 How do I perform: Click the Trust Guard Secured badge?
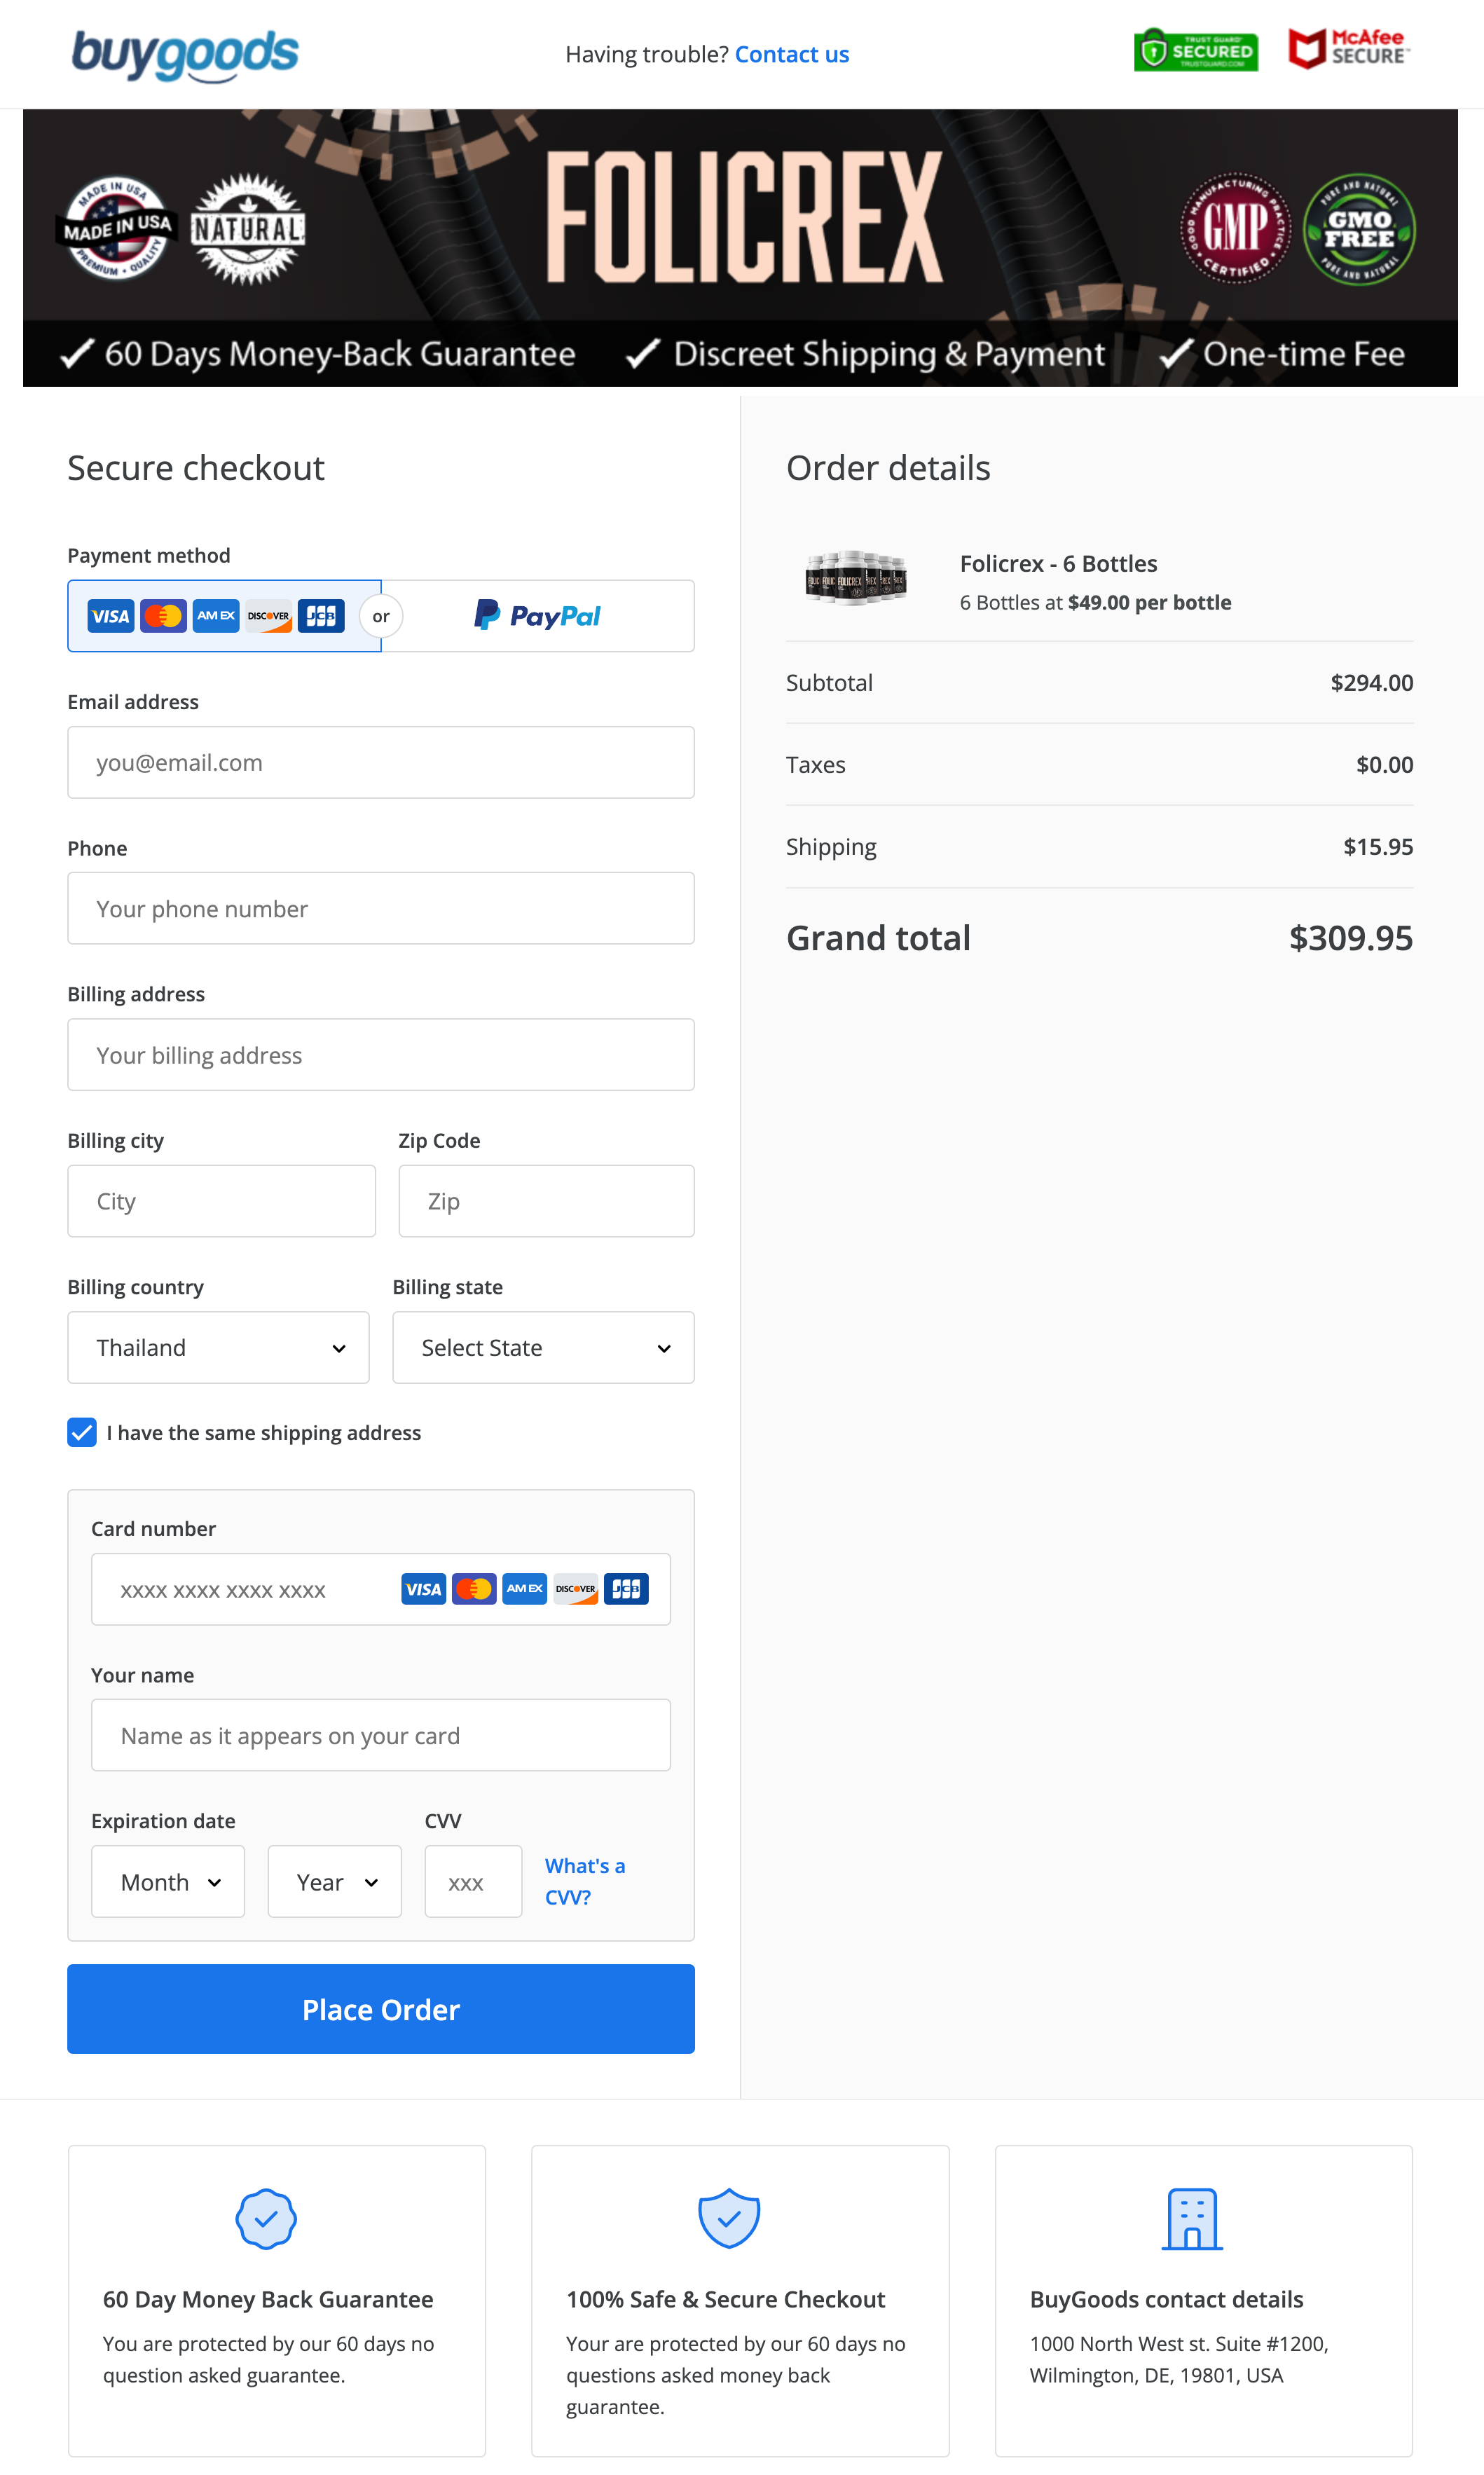(x=1195, y=50)
